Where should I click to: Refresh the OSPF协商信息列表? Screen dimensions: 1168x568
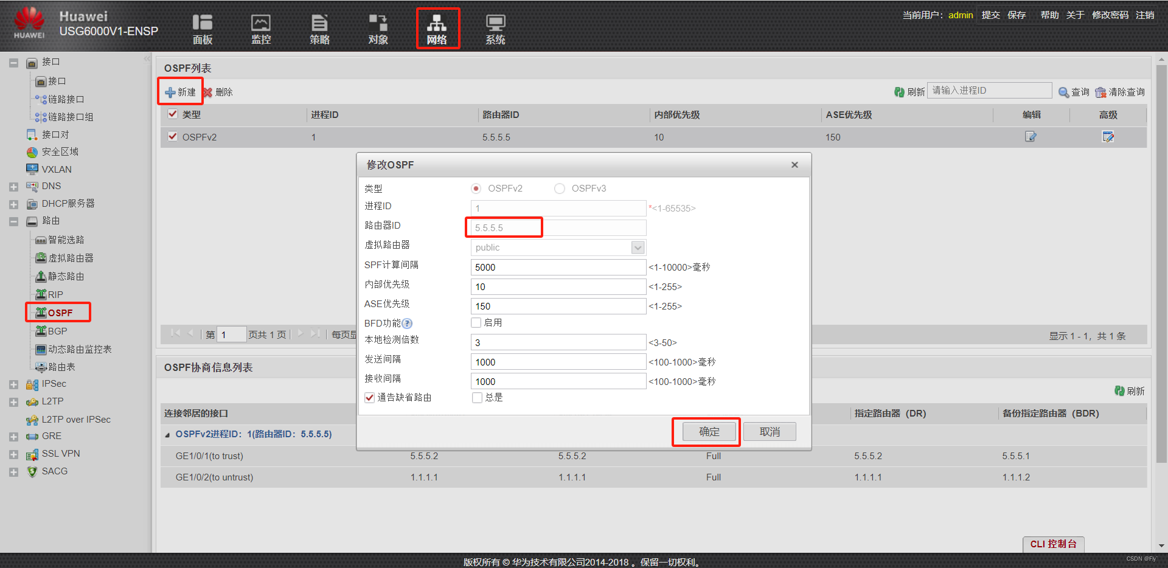coord(1129,391)
